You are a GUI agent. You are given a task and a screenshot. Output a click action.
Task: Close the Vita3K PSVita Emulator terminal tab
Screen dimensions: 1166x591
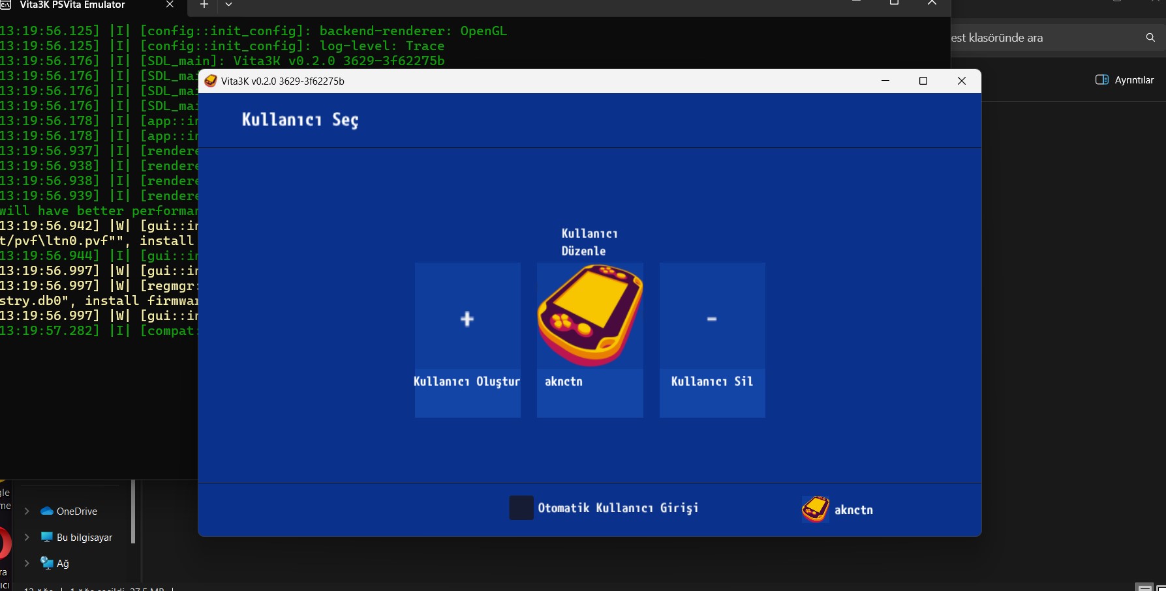click(170, 5)
